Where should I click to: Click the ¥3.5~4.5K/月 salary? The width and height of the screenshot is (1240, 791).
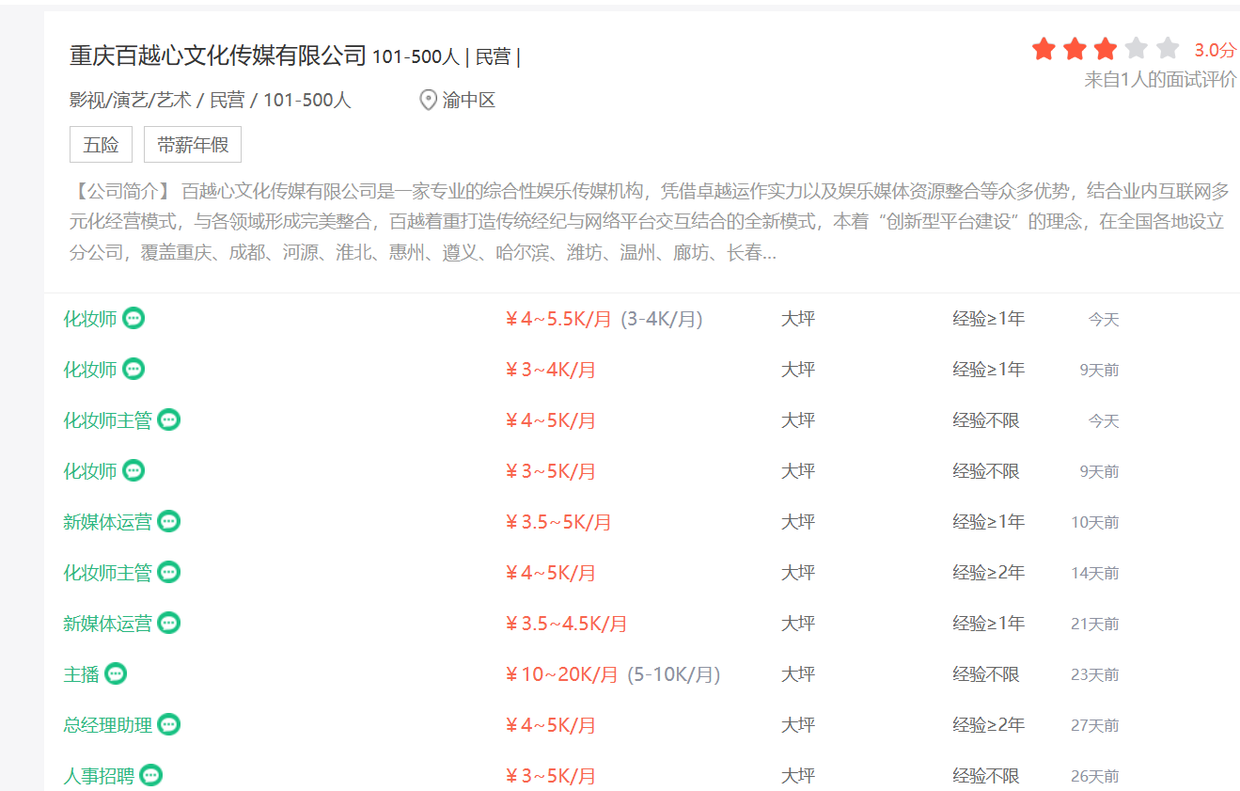[566, 624]
